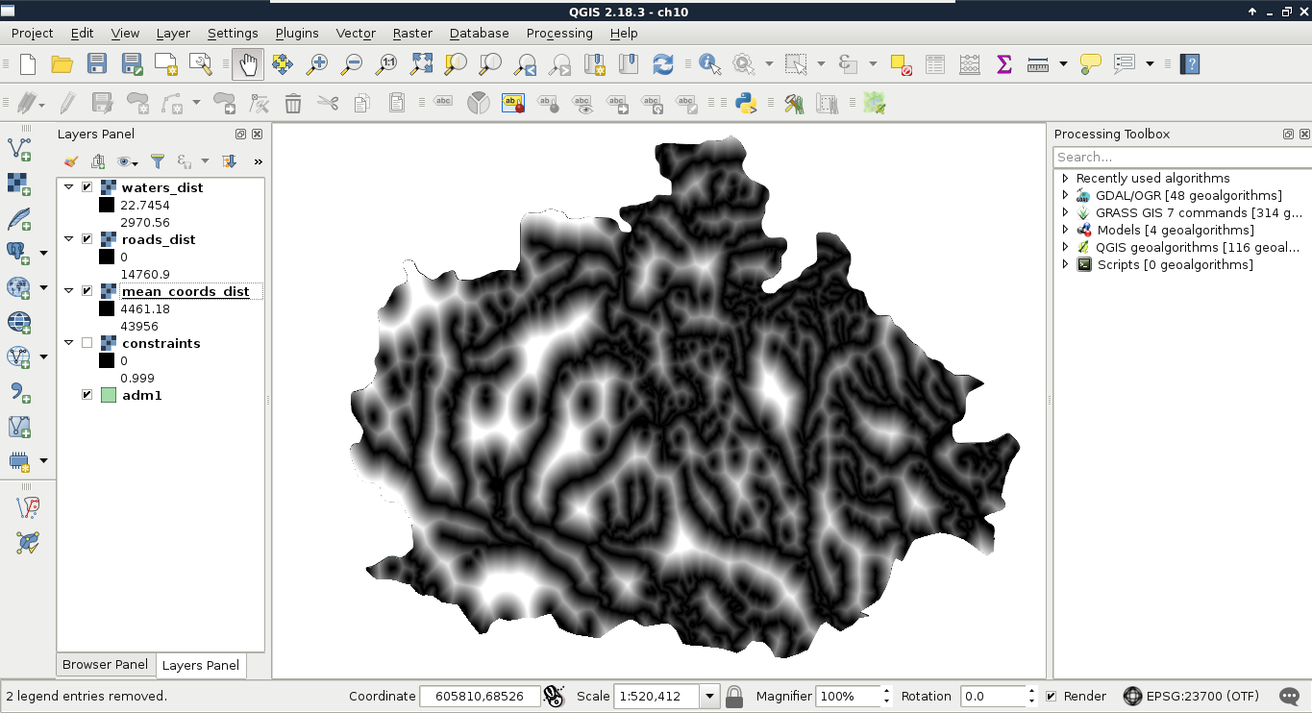Click the adm1 layer green color swatch

point(108,395)
